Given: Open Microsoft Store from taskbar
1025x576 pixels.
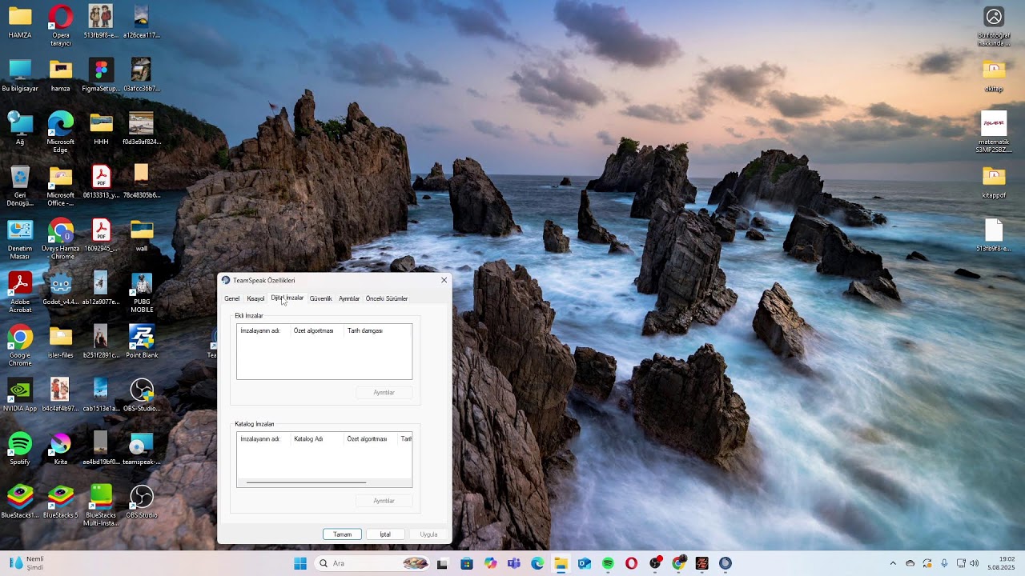Looking at the screenshot, I should coord(467,563).
